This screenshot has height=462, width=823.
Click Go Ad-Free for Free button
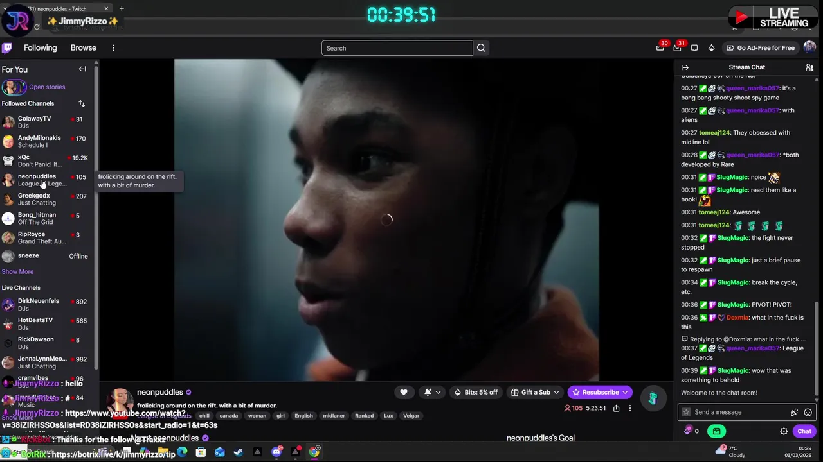tap(761, 47)
